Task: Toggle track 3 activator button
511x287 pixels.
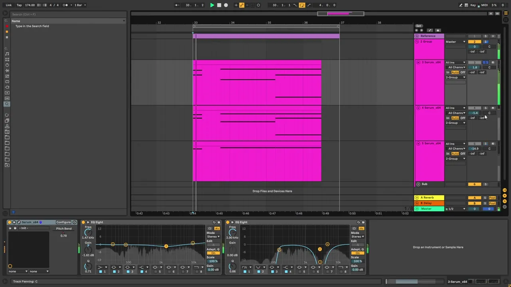Action: tap(475, 63)
